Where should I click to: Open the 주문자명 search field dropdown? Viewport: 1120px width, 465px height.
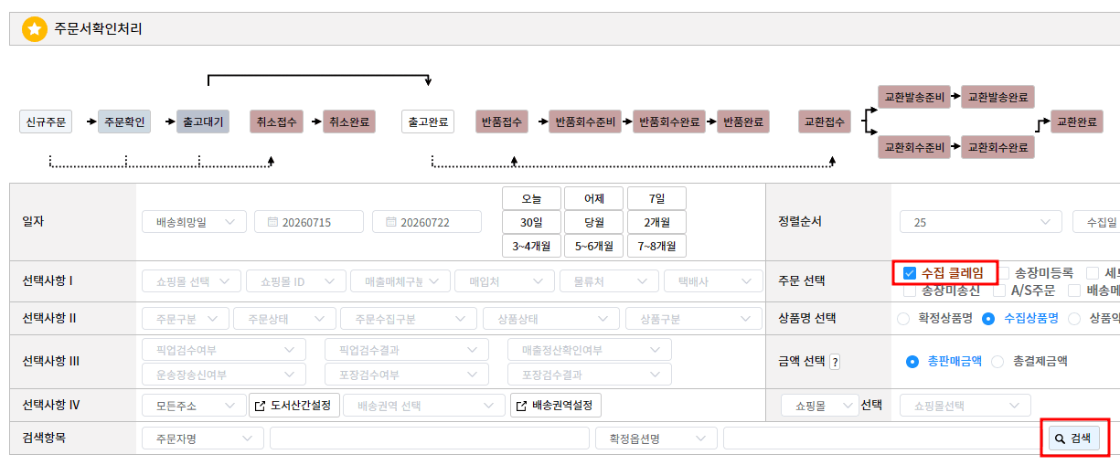click(x=202, y=439)
